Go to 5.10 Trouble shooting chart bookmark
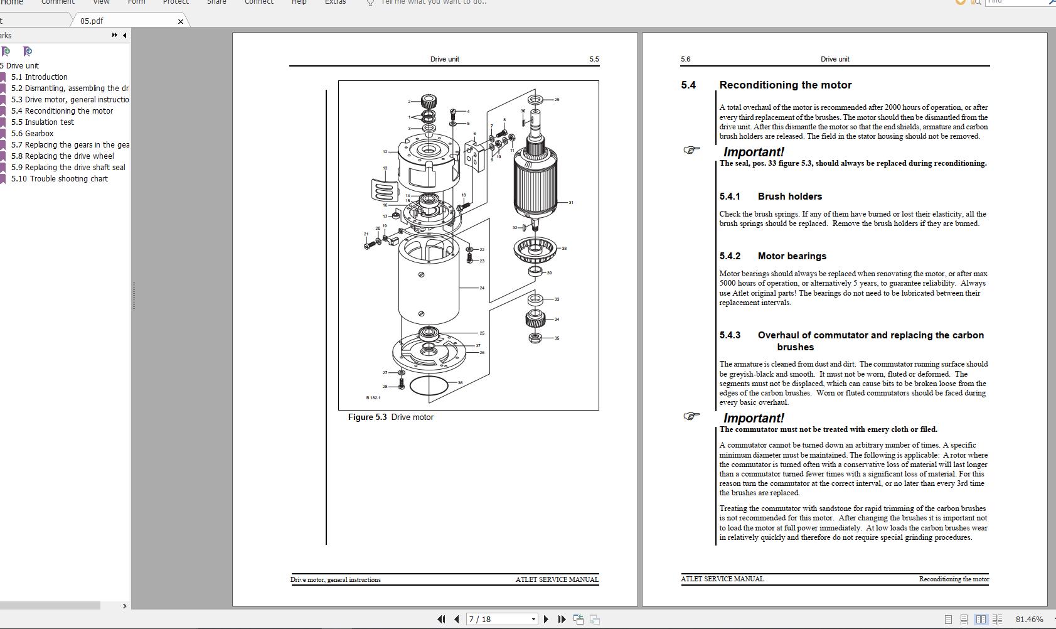This screenshot has height=629, width=1056. tap(61, 178)
